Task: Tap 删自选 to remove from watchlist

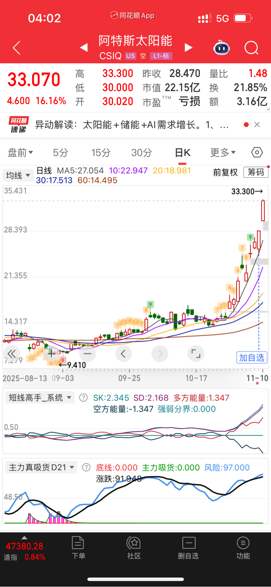Action: (x=188, y=548)
